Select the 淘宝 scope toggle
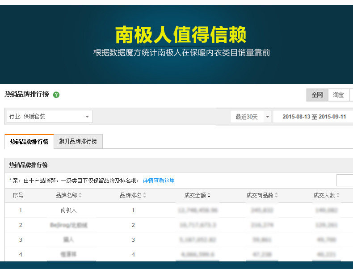 pyautogui.click(x=339, y=95)
